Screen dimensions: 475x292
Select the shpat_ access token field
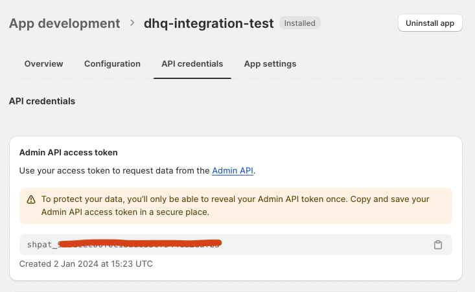[236, 245]
